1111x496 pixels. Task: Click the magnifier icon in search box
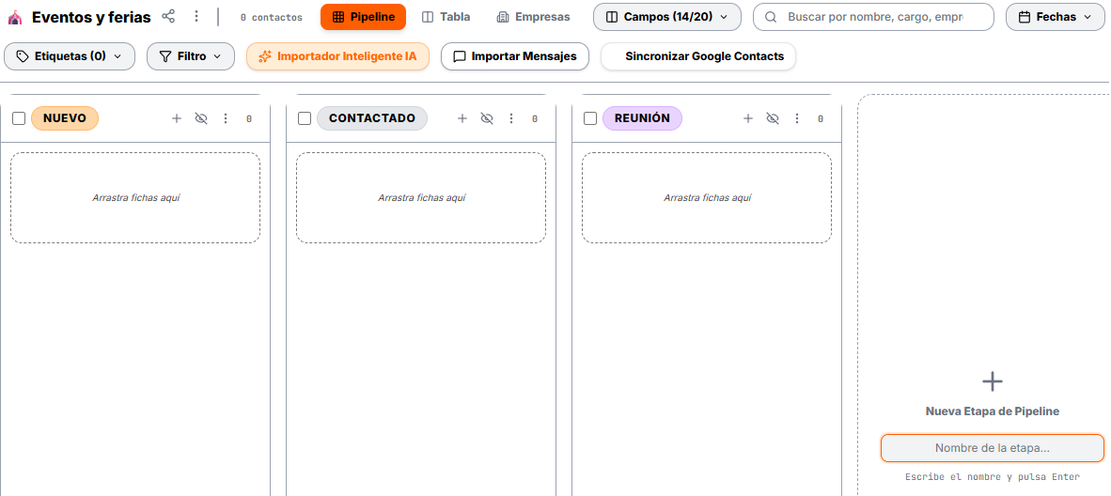tap(771, 17)
